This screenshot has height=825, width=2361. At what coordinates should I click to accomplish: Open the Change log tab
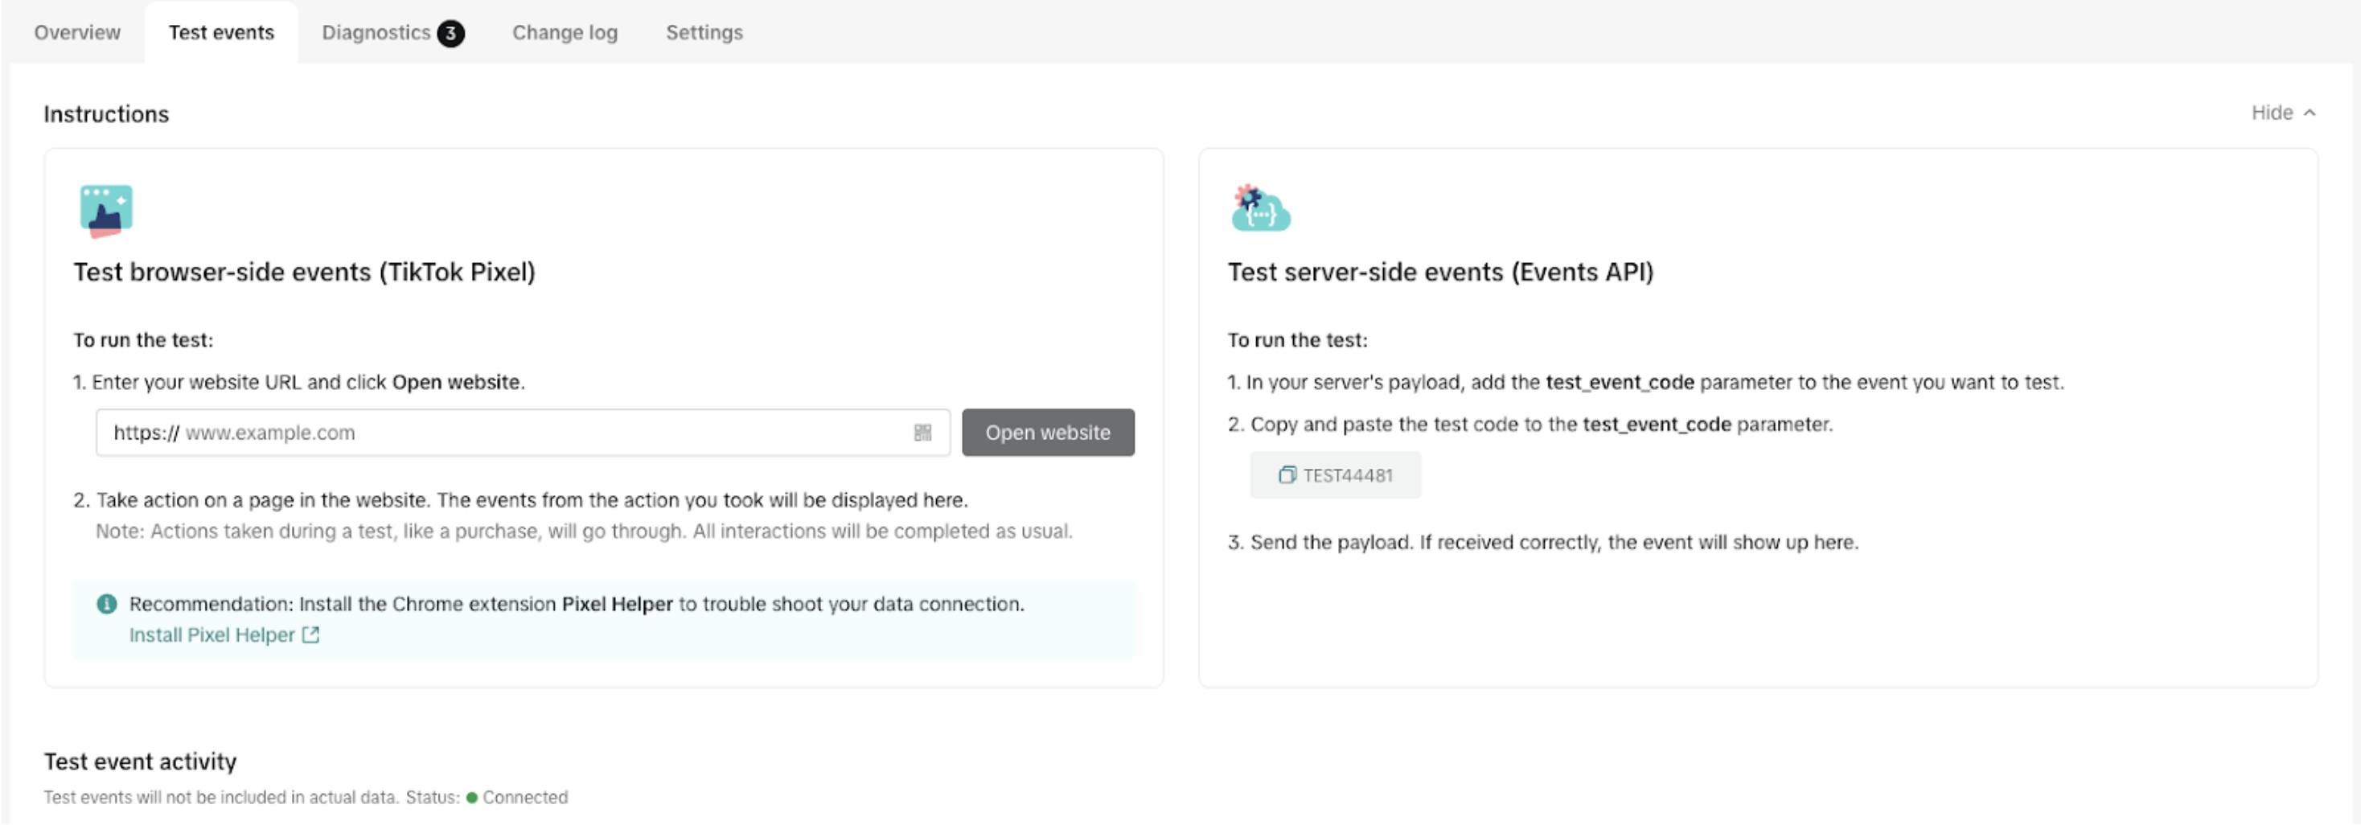[x=565, y=32]
